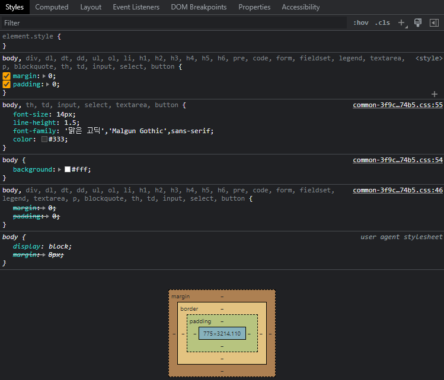Open the #fff background color swatch
This screenshot has height=380, width=444.
[x=68, y=169]
